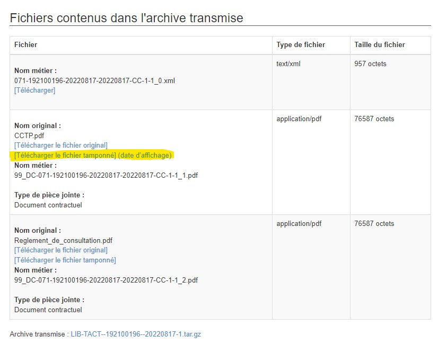Download the stamped (tamponné) CCTP.pdf file
The height and width of the screenshot is (345, 438).
65,155
